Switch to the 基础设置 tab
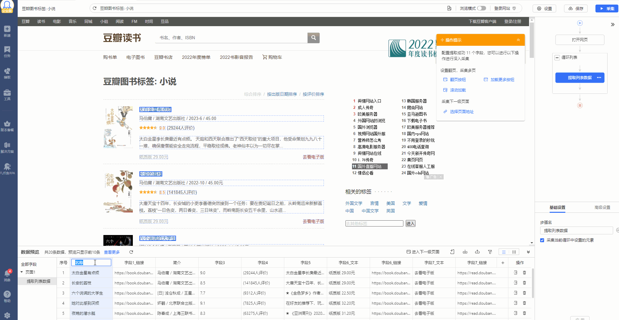 [557, 207]
